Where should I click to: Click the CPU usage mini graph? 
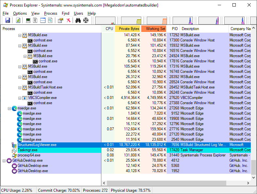coord(105,21)
